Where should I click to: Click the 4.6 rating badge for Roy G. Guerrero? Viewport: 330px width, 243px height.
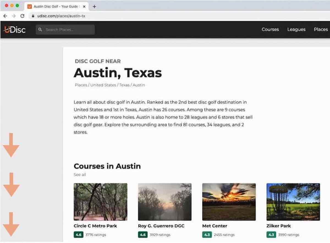[x=143, y=235]
